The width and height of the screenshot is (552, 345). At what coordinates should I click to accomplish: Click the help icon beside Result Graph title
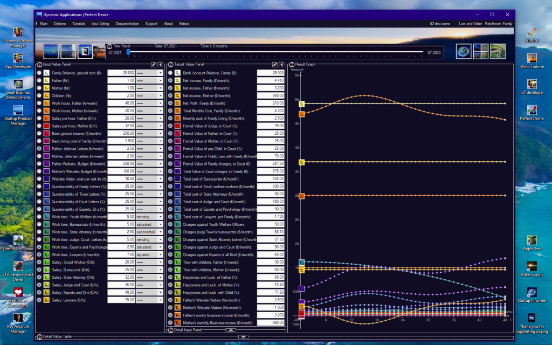pyautogui.click(x=292, y=64)
